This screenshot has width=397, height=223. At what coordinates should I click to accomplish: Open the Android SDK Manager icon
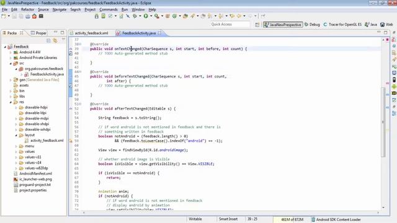[x=97, y=16]
